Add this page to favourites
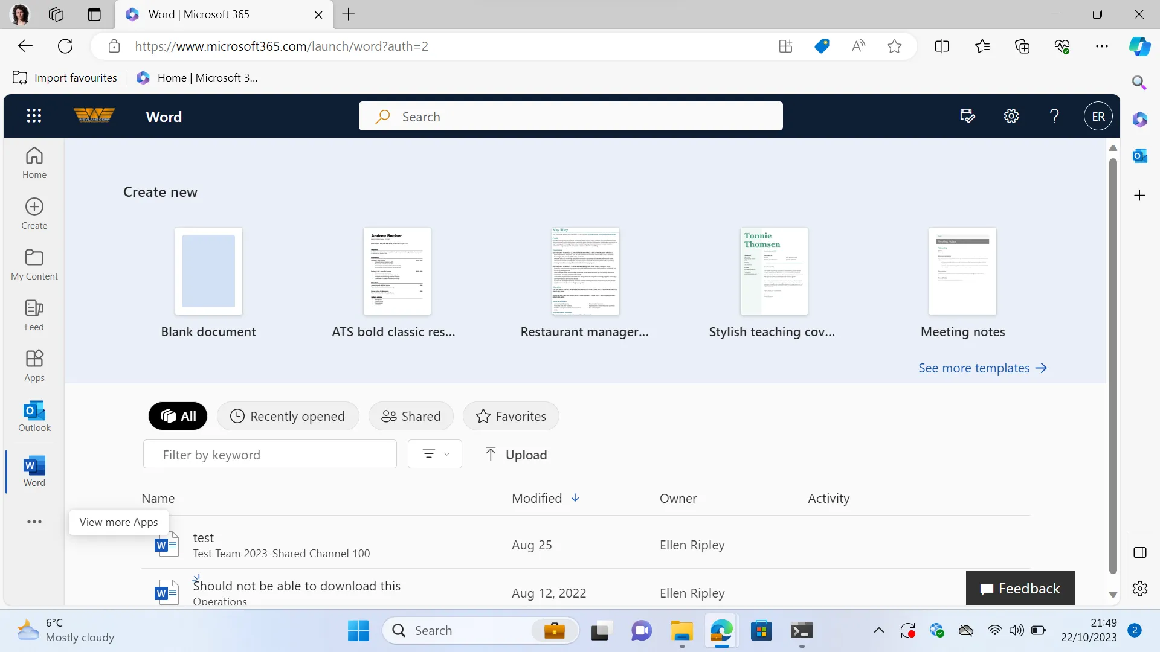The height and width of the screenshot is (652, 1160). pos(895,46)
